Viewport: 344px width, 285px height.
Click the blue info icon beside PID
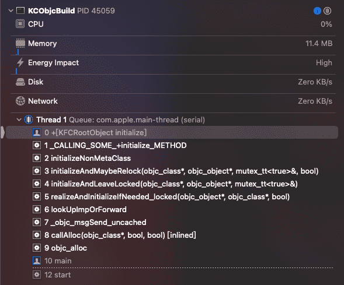click(x=317, y=10)
